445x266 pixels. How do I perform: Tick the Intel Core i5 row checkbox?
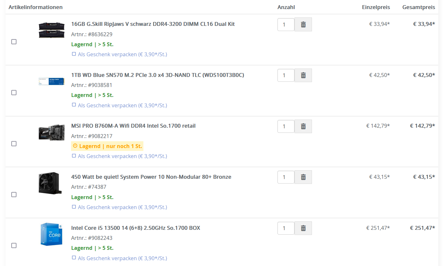(14, 246)
